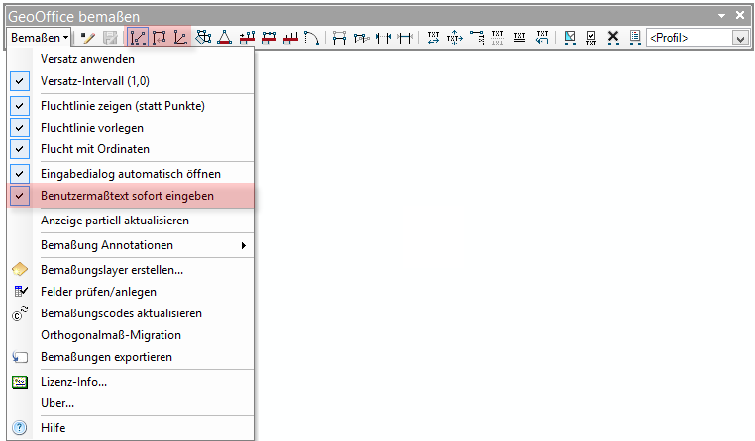This screenshot has width=755, height=441.
Task: Click the Bemaßungen exportieren icon
Action: (x=20, y=357)
